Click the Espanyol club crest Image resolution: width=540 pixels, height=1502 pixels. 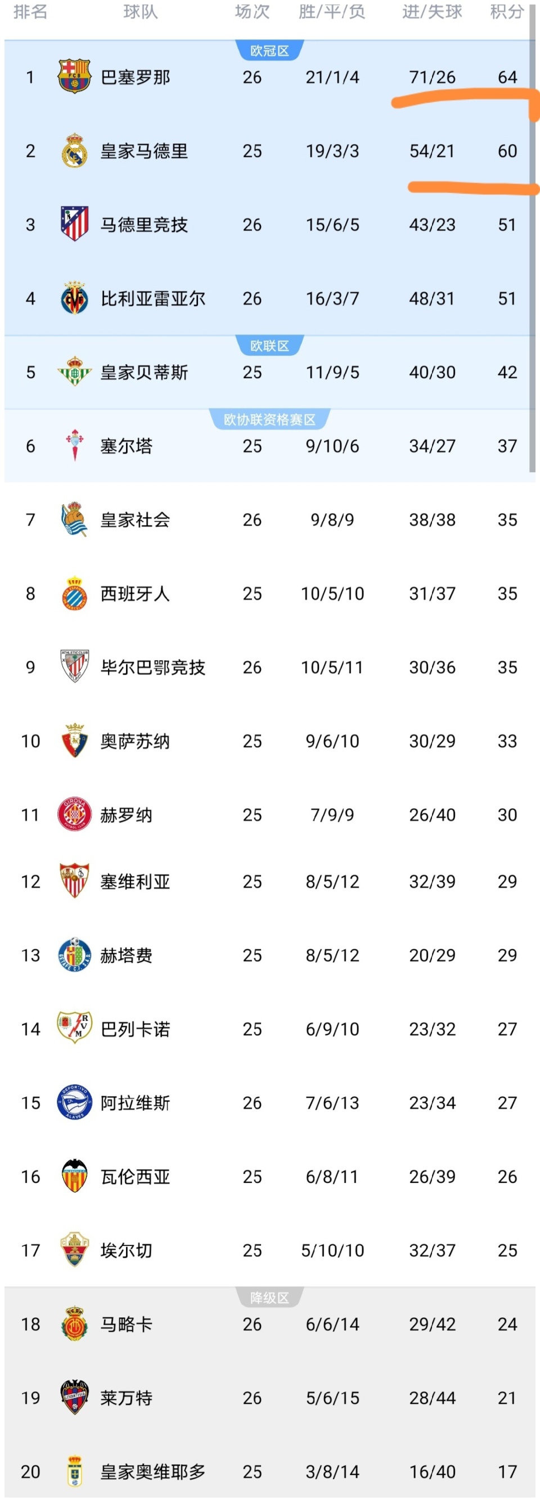click(74, 593)
